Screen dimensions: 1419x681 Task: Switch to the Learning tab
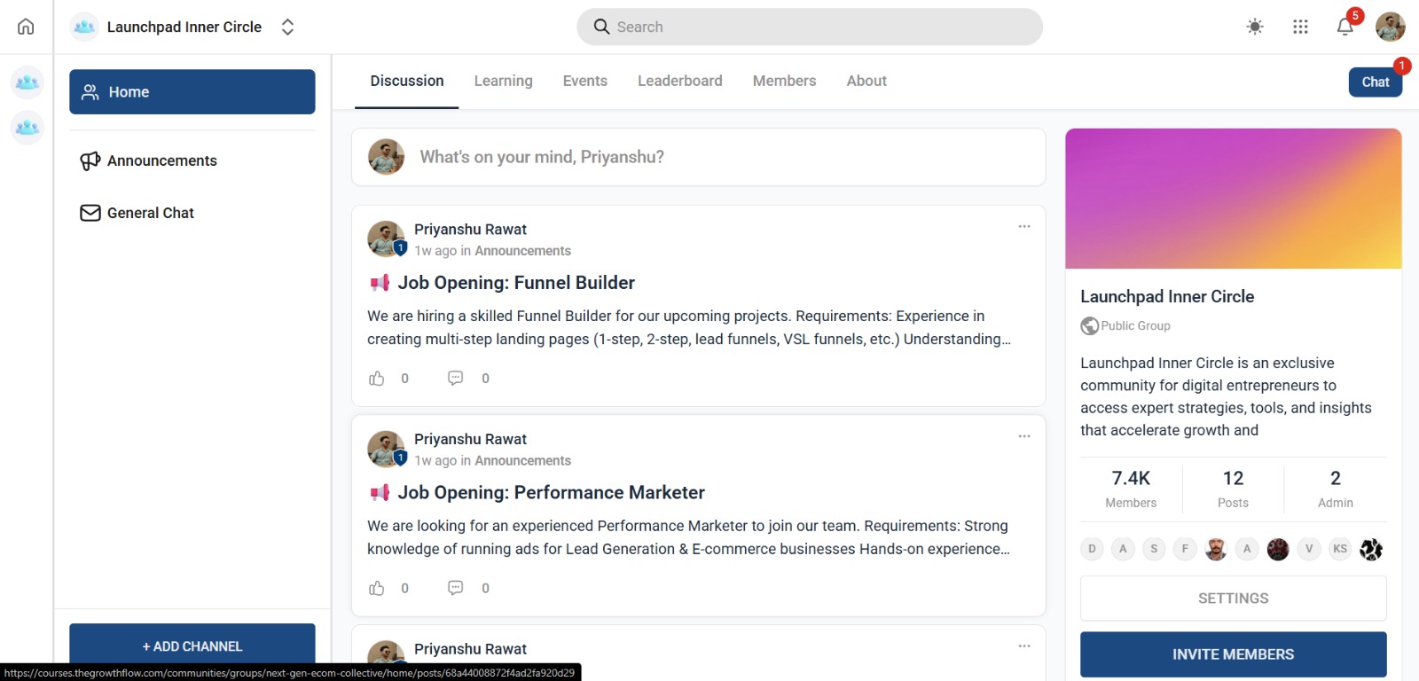tap(503, 81)
